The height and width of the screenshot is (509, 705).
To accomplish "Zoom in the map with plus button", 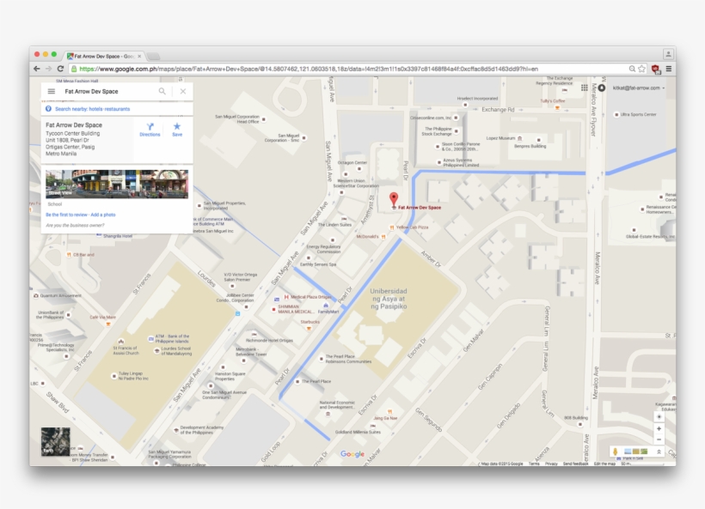I will tap(659, 428).
